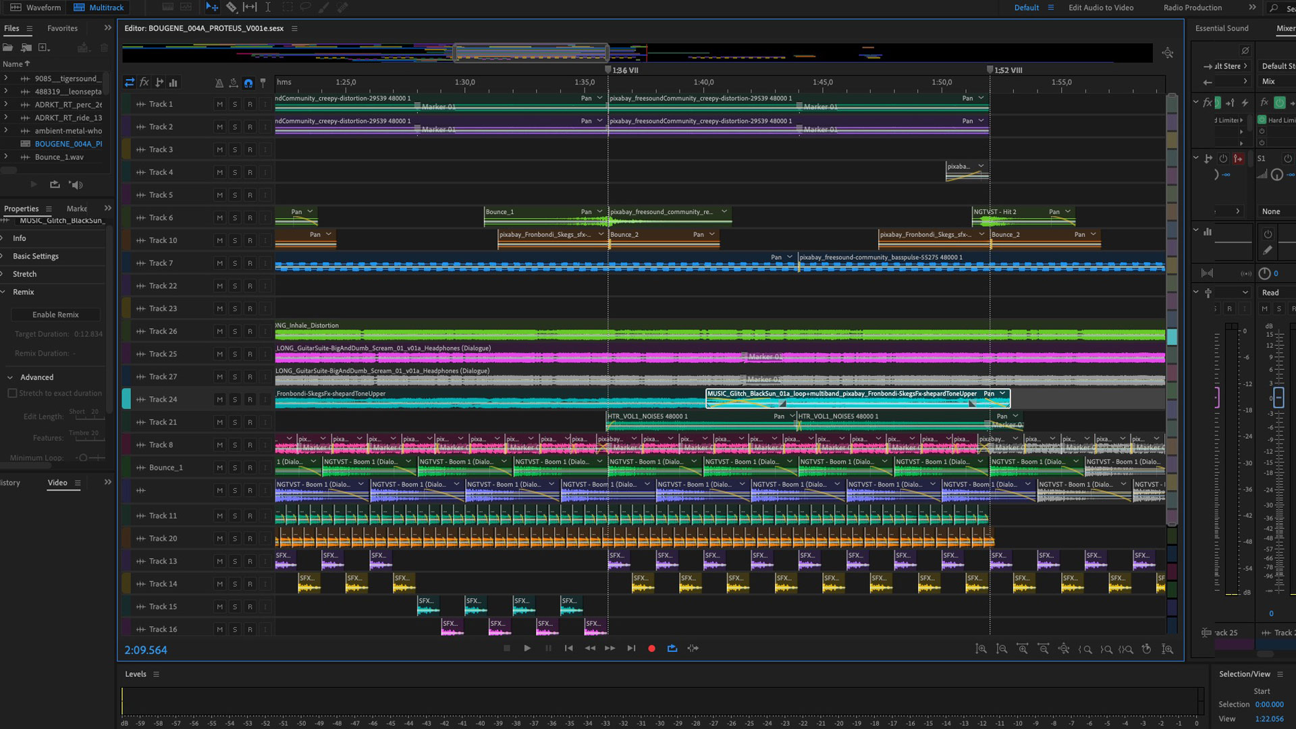Toggle snapping magnet icon
1296x729 pixels.
coord(248,83)
